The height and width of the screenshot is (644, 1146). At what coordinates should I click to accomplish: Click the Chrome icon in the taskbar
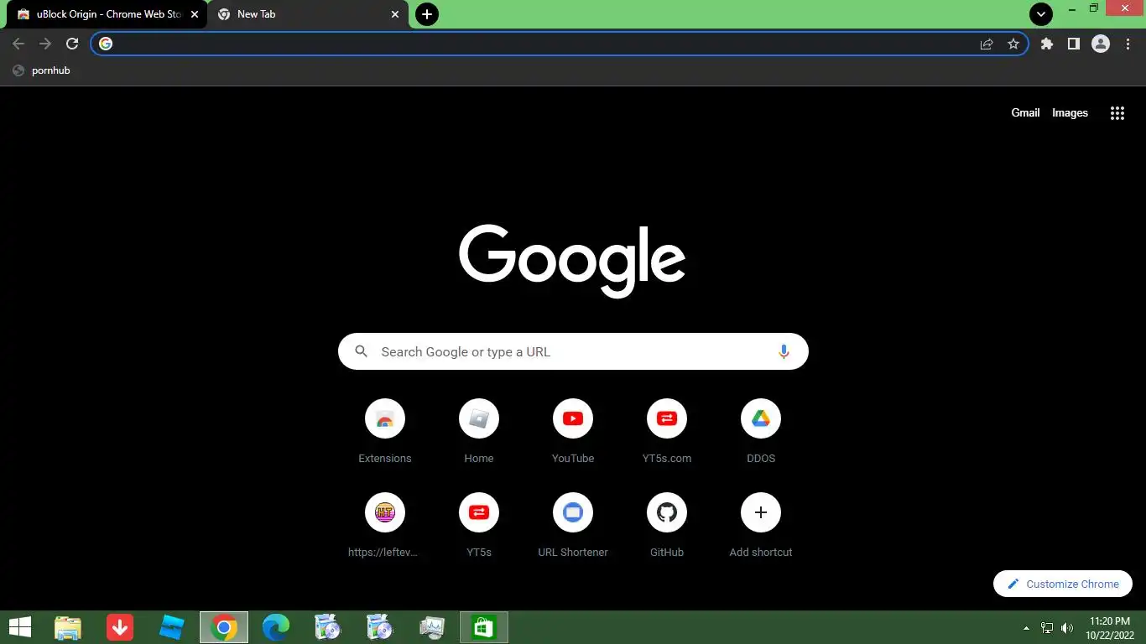[224, 627]
